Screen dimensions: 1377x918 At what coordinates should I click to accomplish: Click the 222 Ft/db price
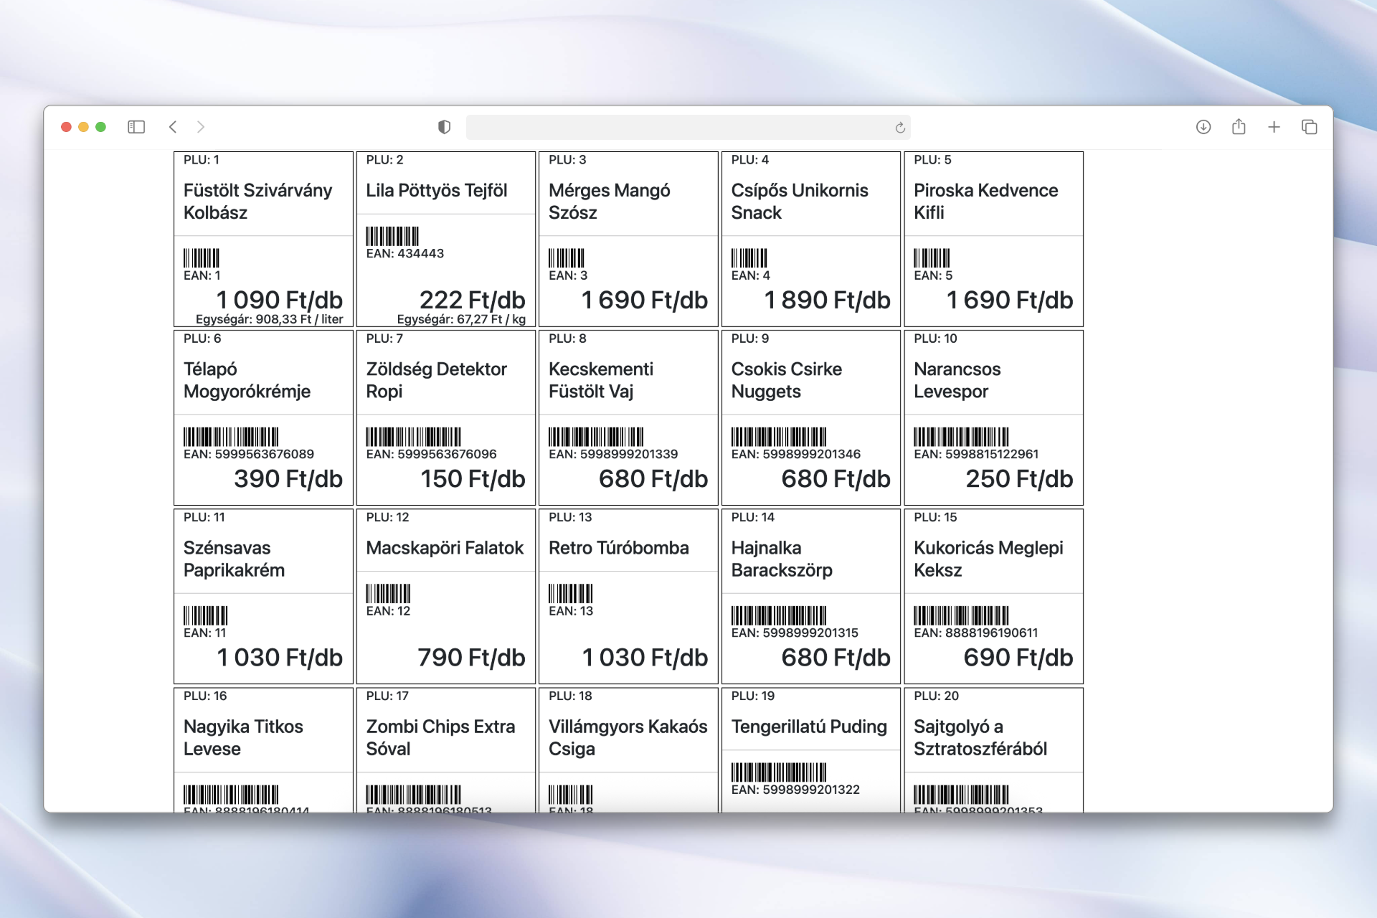472,300
